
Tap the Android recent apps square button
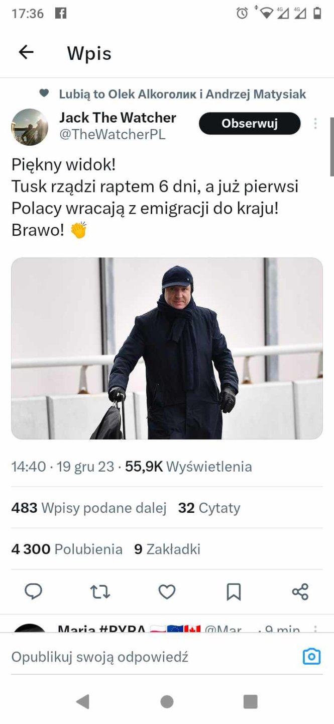click(250, 701)
